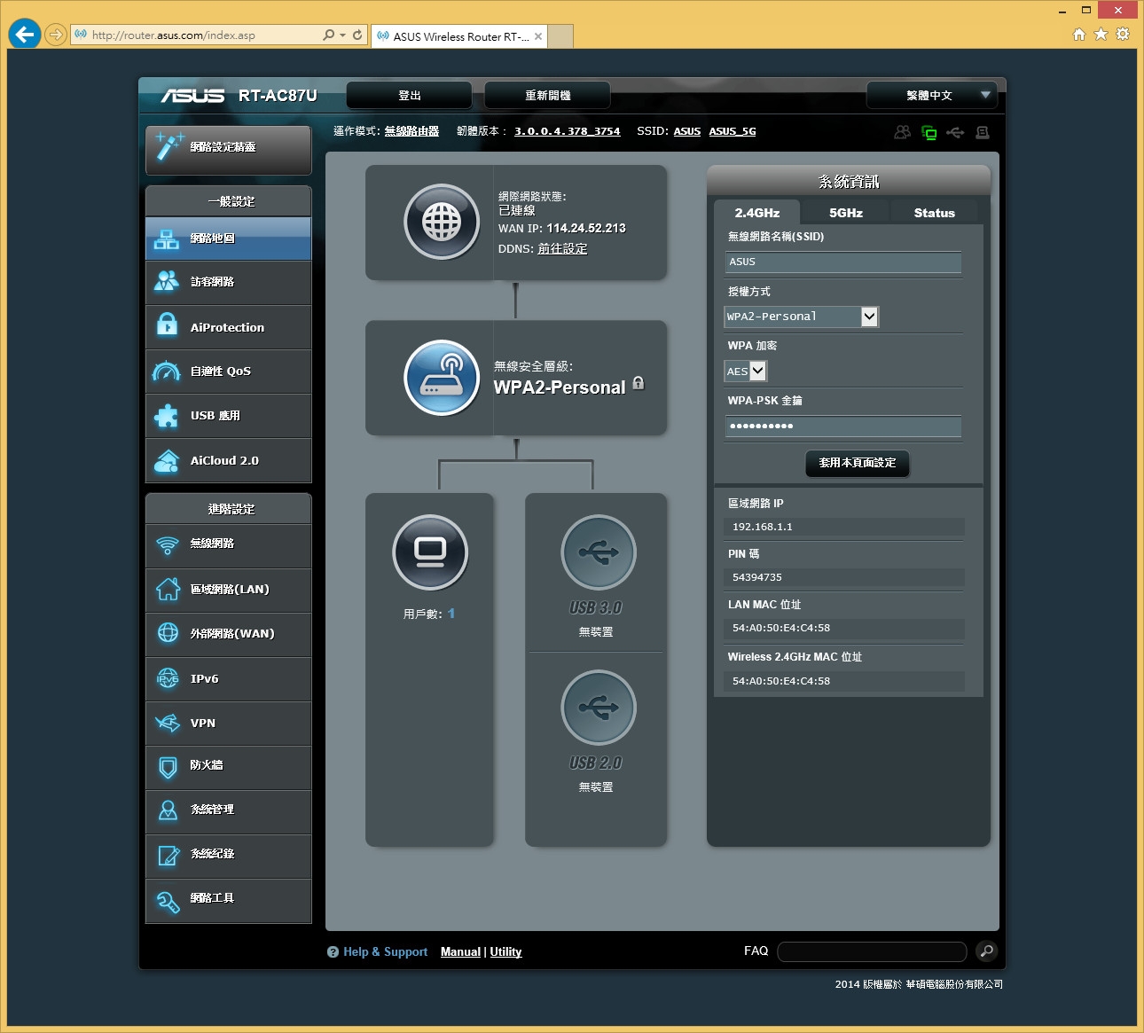Open the WPA2-Personal authentication dropdown
This screenshot has height=1033, width=1144.
tap(802, 317)
